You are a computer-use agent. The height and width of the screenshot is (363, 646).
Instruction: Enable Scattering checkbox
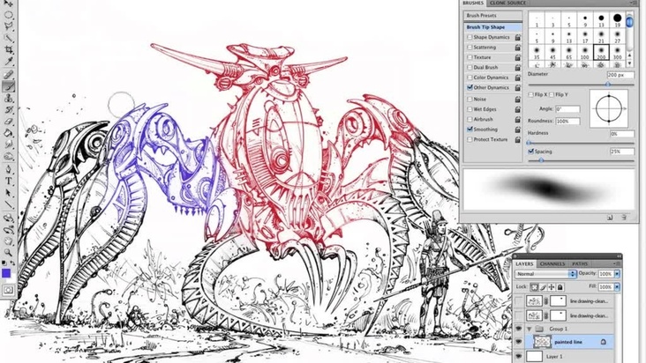coord(469,48)
